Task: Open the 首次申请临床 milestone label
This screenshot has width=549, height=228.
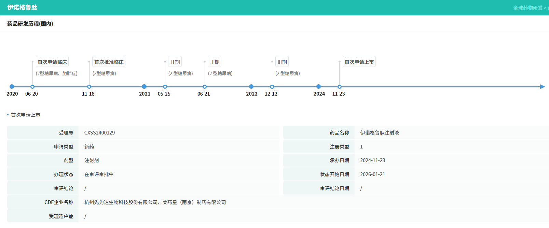Action: click(x=52, y=62)
